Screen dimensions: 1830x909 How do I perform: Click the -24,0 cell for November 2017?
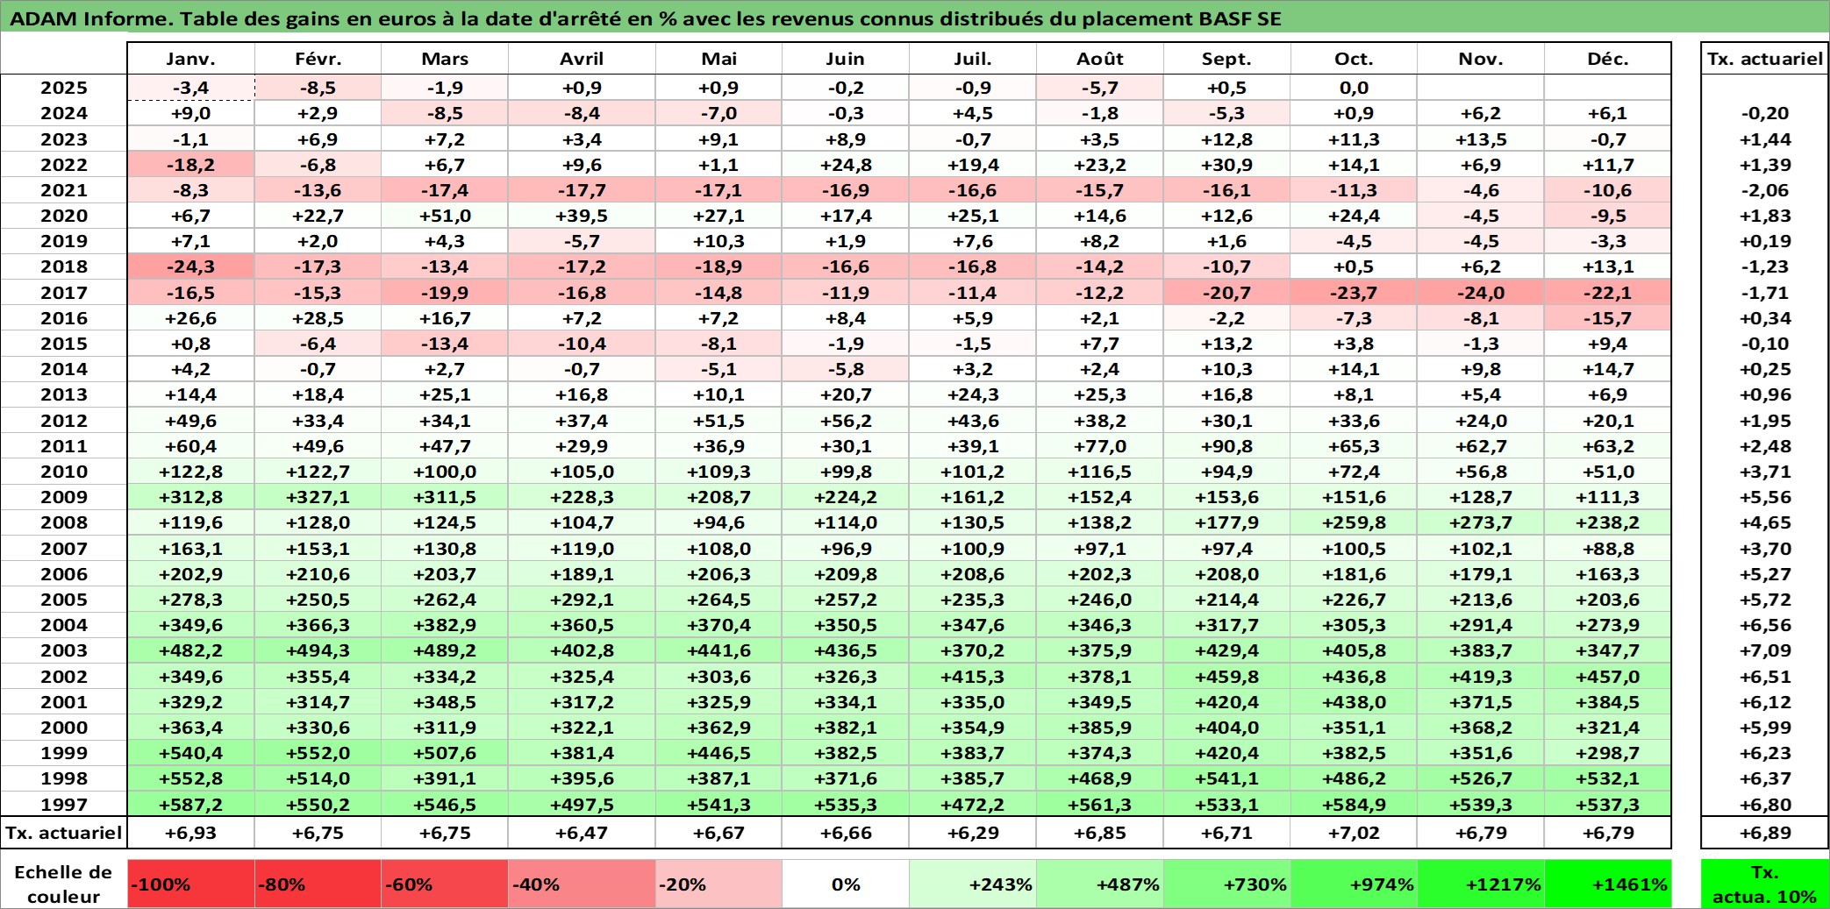[1481, 293]
